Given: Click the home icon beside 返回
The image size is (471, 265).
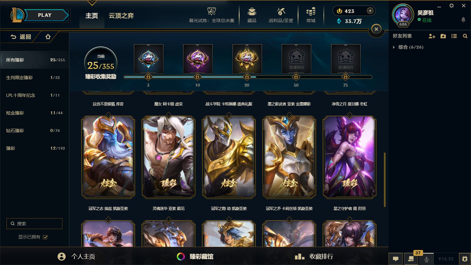Looking at the screenshot, I should (48, 37).
